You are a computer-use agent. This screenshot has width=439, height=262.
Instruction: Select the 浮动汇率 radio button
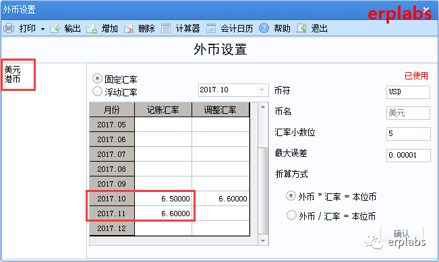click(x=97, y=91)
